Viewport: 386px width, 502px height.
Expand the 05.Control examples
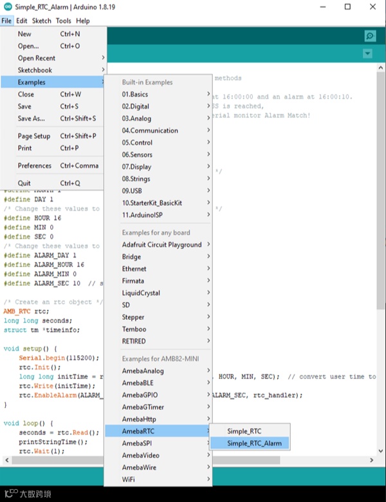coord(158,142)
